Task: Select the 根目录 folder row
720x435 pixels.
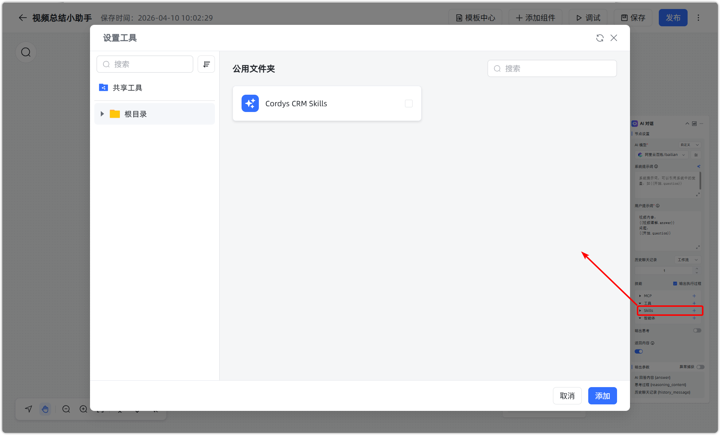Action: point(154,114)
